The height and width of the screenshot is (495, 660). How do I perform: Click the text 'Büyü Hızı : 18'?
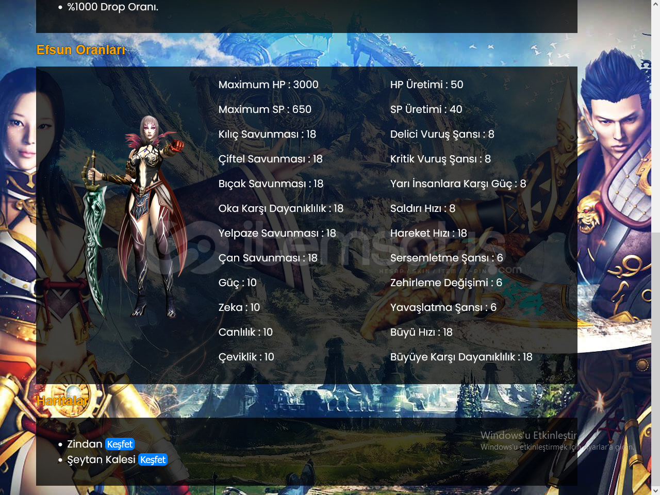[421, 332]
